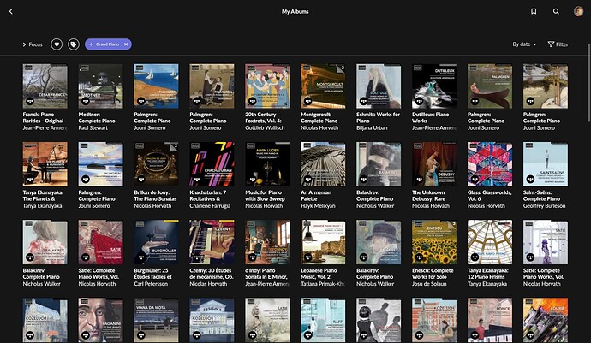
Task: Open Franck: Piano Rarities album cover
Action: coord(45,86)
